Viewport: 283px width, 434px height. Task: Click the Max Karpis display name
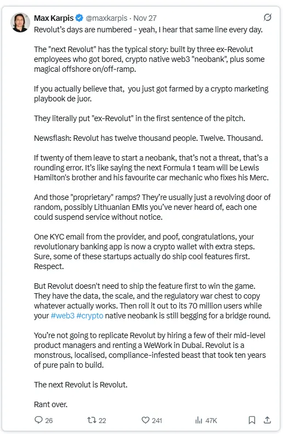click(54, 18)
